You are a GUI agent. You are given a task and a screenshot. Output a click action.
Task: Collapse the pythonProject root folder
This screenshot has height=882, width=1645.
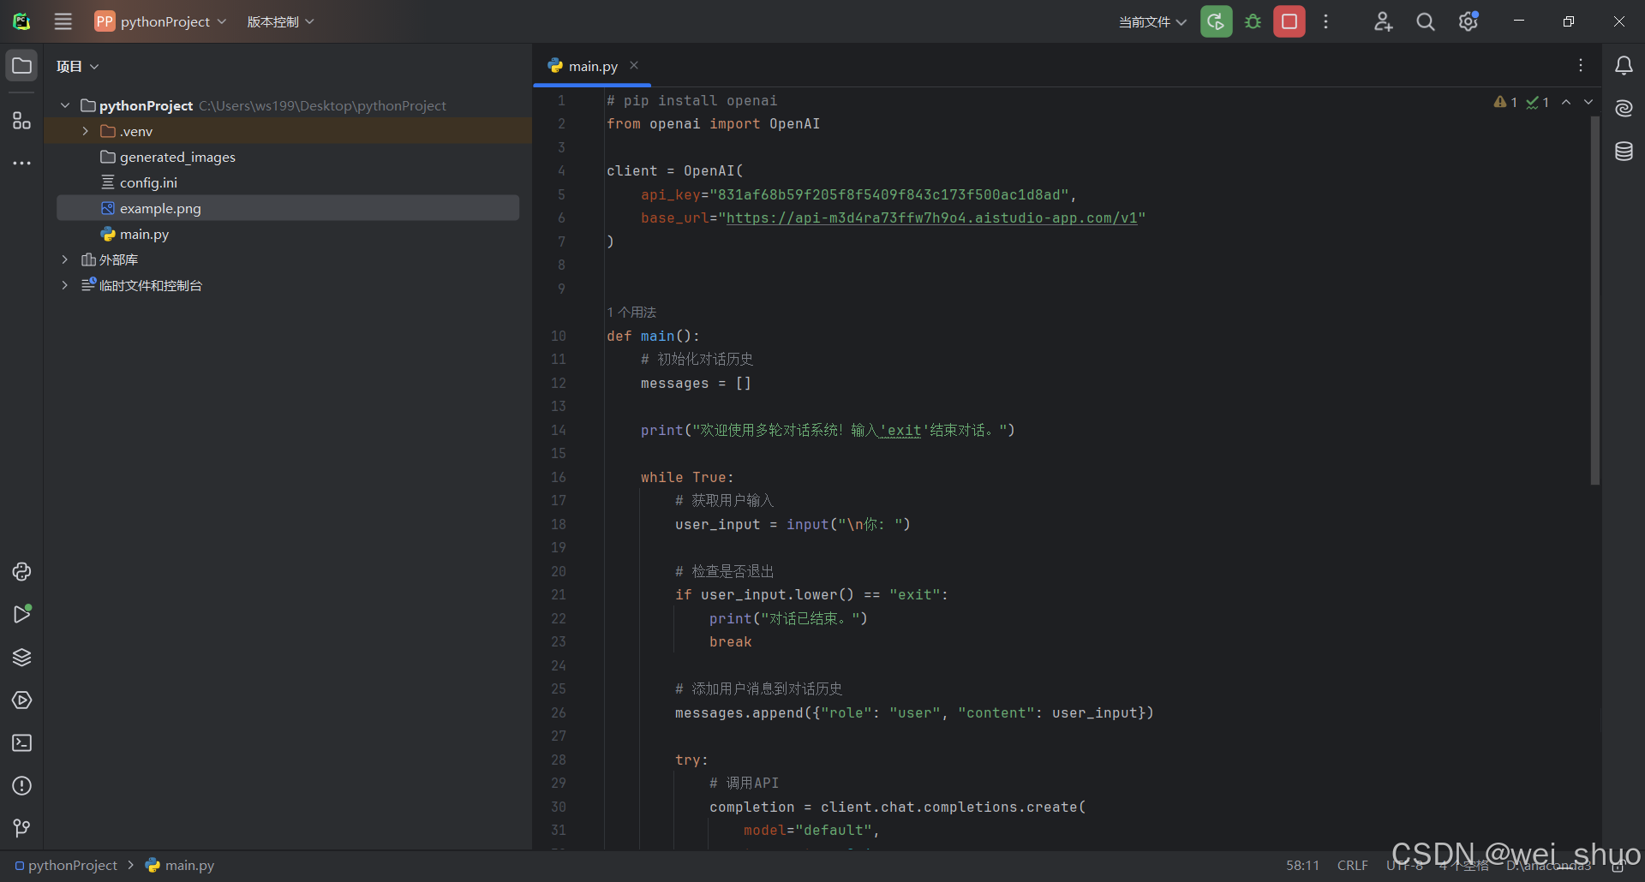tap(65, 105)
